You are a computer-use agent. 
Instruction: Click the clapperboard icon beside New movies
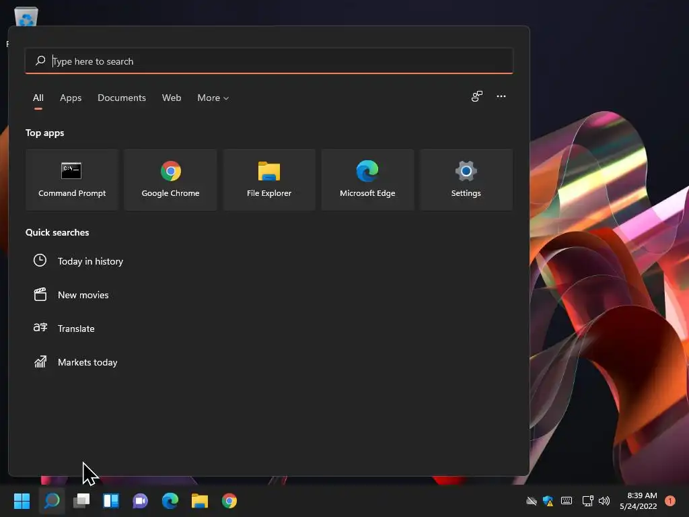click(x=40, y=294)
